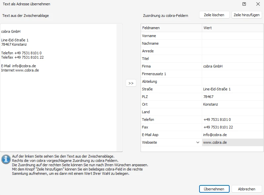The image size is (264, 195).
Task: Click the www.cobra.de value cell
Action: pyautogui.click(x=233, y=142)
